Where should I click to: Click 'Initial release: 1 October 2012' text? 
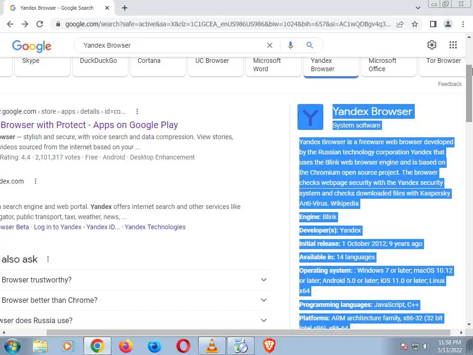pos(343,244)
